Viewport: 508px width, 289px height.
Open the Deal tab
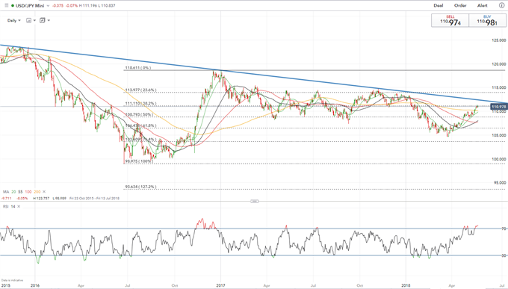tap(439, 5)
